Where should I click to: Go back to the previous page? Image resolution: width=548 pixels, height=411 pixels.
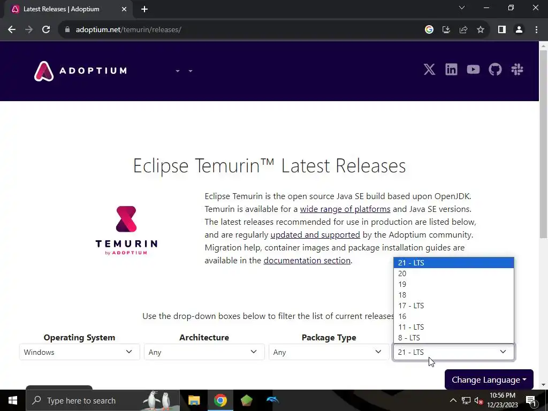pos(12,30)
